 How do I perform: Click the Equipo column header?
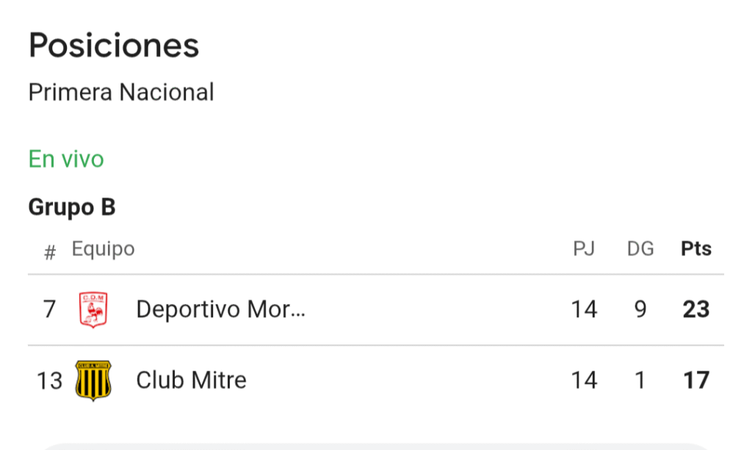tap(103, 249)
